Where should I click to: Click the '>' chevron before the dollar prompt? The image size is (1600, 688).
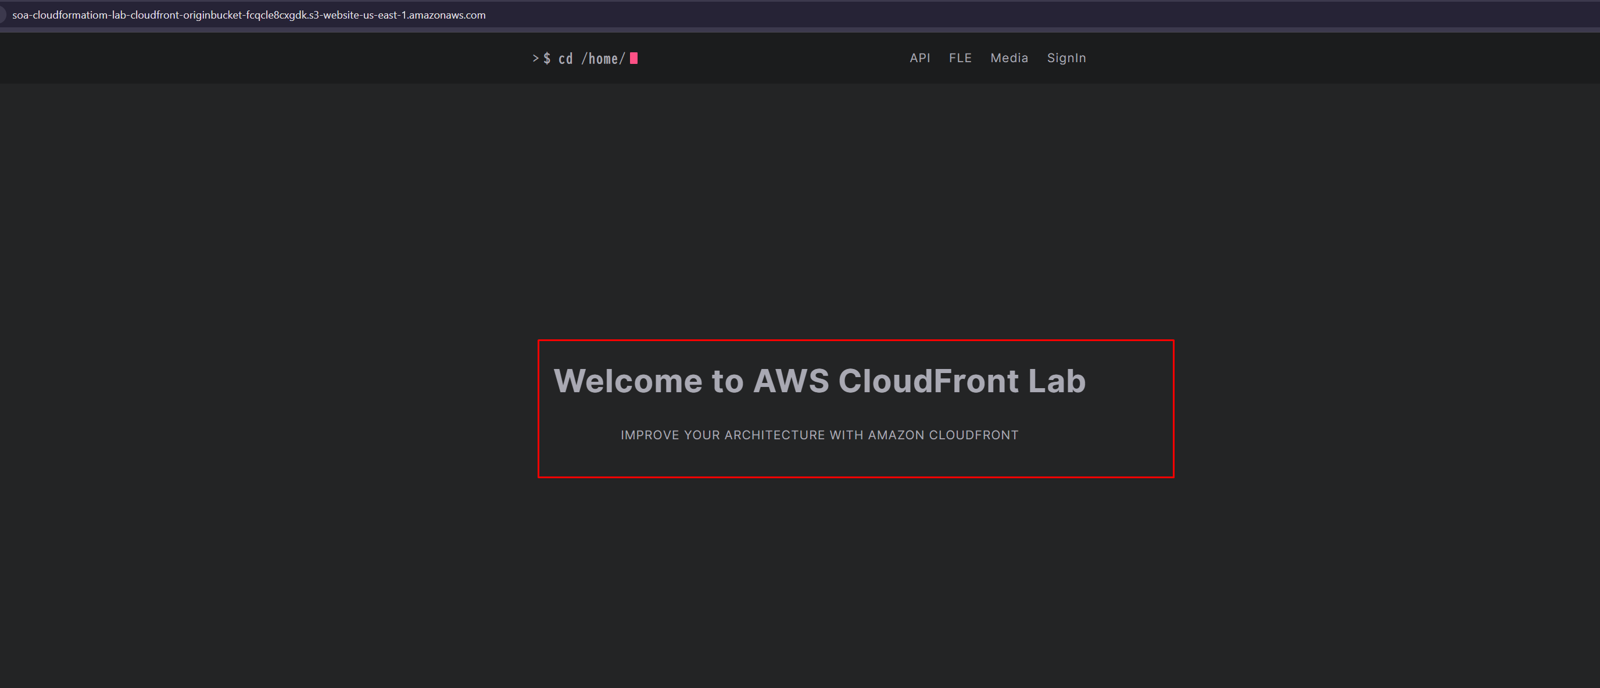coord(535,58)
